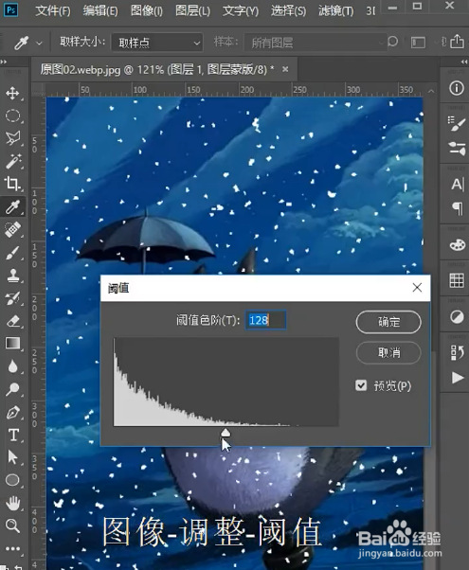Screen dimensions: 469x570
Task: Close the 阈值 dialog with X
Action: pos(417,288)
